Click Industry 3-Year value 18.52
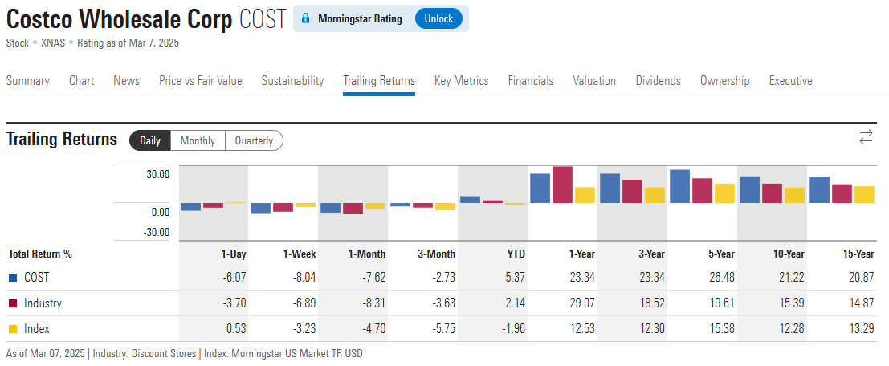 click(653, 303)
